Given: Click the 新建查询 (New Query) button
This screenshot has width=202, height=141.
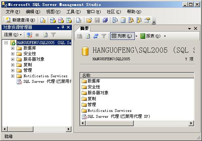Looking at the screenshot, I should (20, 20).
